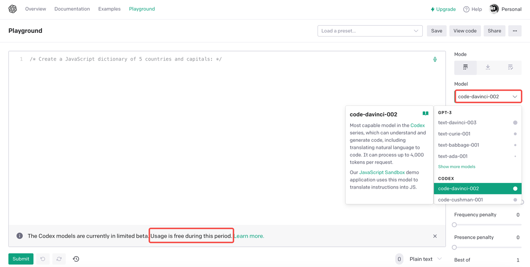
Task: Click the Save button
Action: pyautogui.click(x=436, y=31)
